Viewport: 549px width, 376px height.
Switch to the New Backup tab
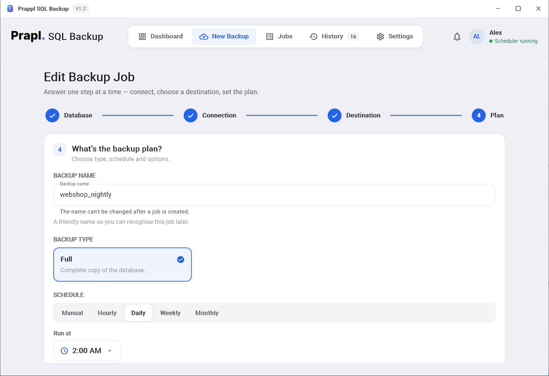224,36
